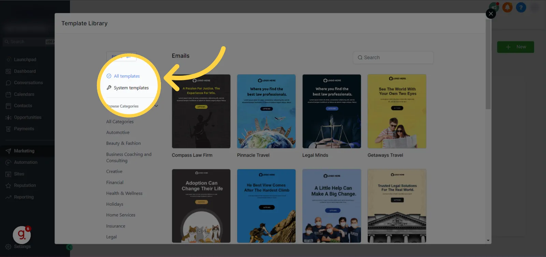Click the Settings gear icon
Screen dimensions: 546x257
click(9, 247)
